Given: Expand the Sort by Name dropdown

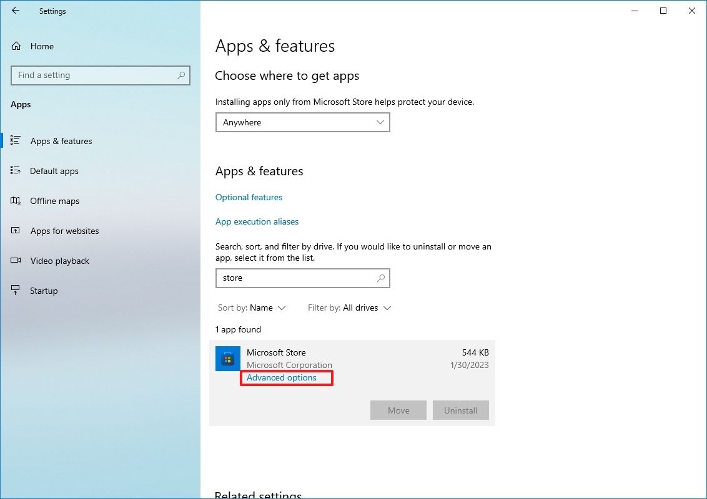Looking at the screenshot, I should 252,308.
